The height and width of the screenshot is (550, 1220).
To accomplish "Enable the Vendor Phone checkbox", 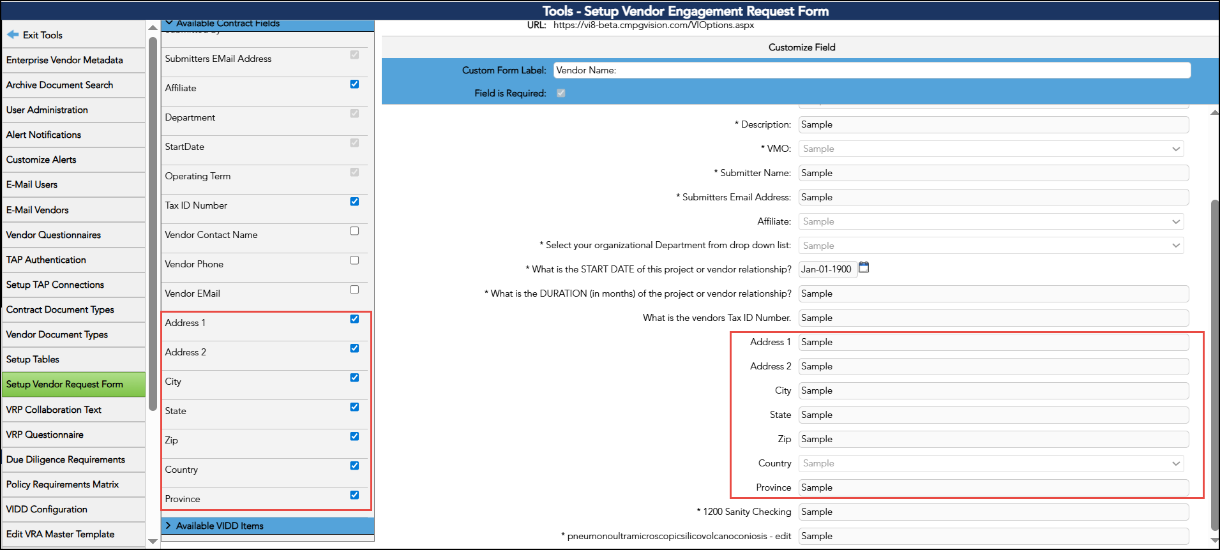I will [x=354, y=260].
